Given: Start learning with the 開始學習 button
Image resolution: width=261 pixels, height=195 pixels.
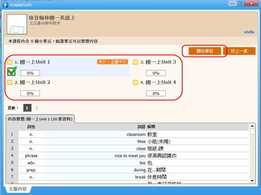Looking at the screenshot, I should point(205,51).
